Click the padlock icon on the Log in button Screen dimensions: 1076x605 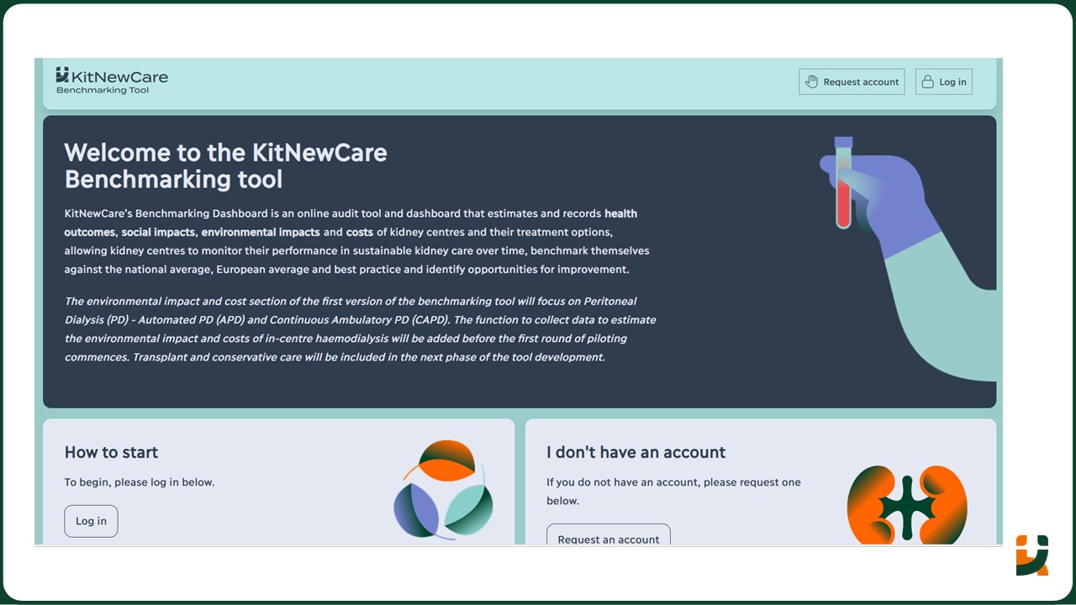928,82
